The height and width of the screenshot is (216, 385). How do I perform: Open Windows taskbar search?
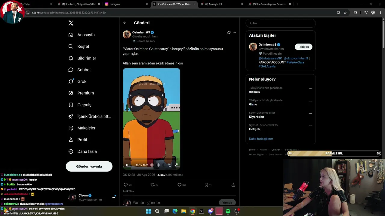[x=157, y=211]
